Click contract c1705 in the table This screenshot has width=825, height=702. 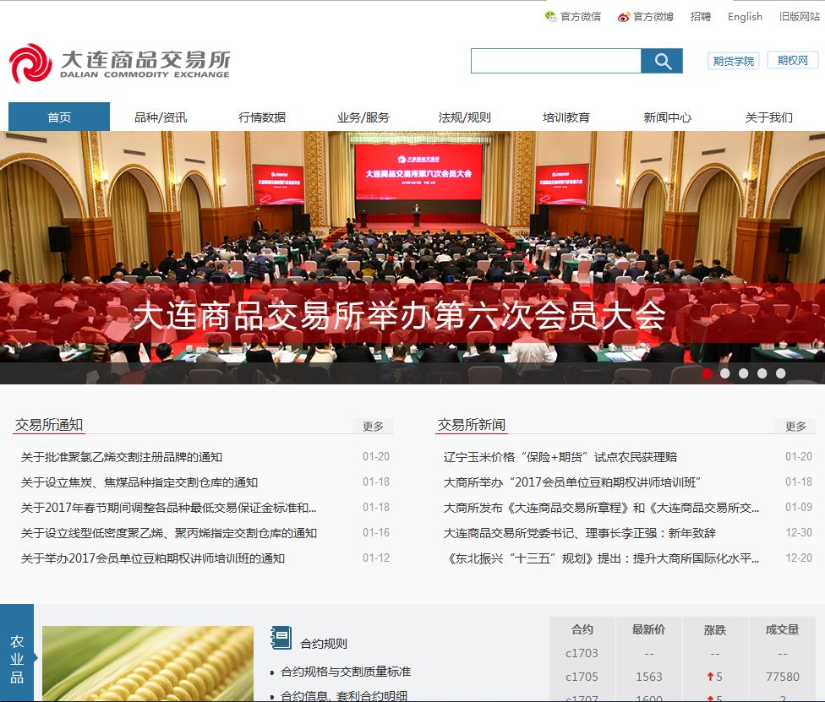[x=582, y=677]
